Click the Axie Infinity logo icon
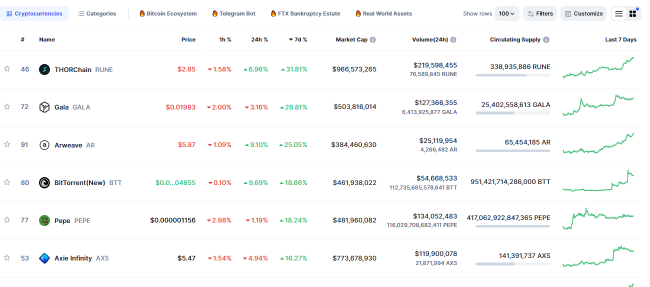650x287 pixels. [x=44, y=258]
